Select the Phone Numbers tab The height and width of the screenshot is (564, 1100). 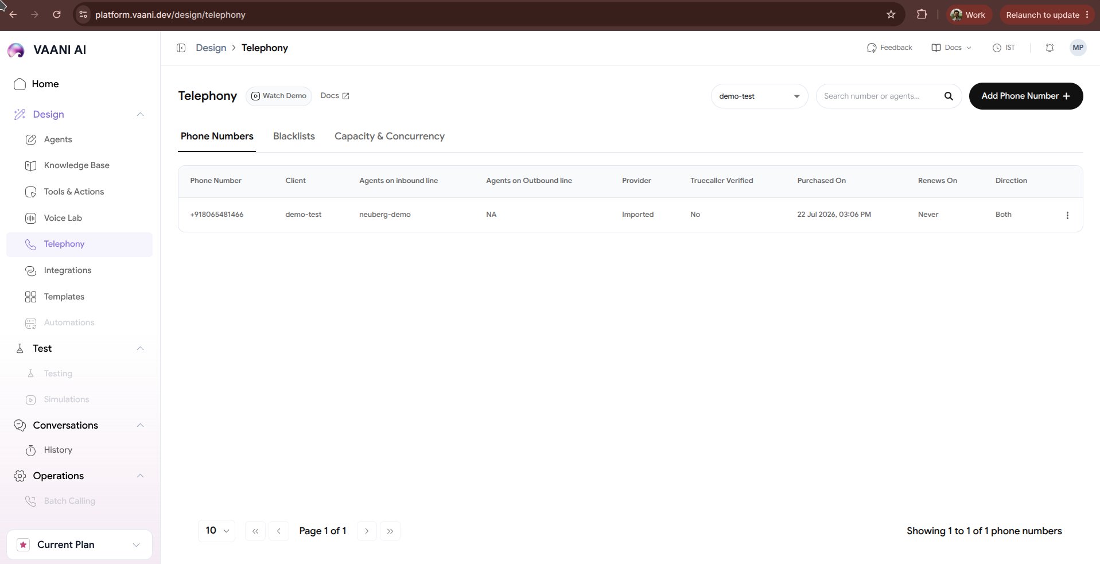coord(217,137)
